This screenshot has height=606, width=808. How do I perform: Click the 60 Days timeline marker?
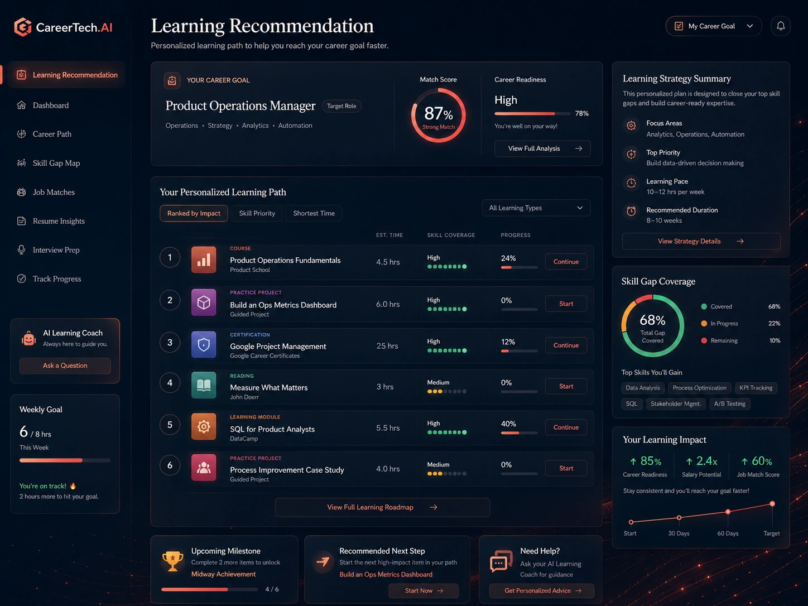[728, 512]
